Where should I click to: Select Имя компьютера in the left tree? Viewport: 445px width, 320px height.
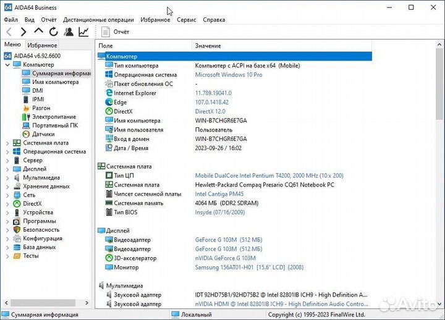point(56,82)
